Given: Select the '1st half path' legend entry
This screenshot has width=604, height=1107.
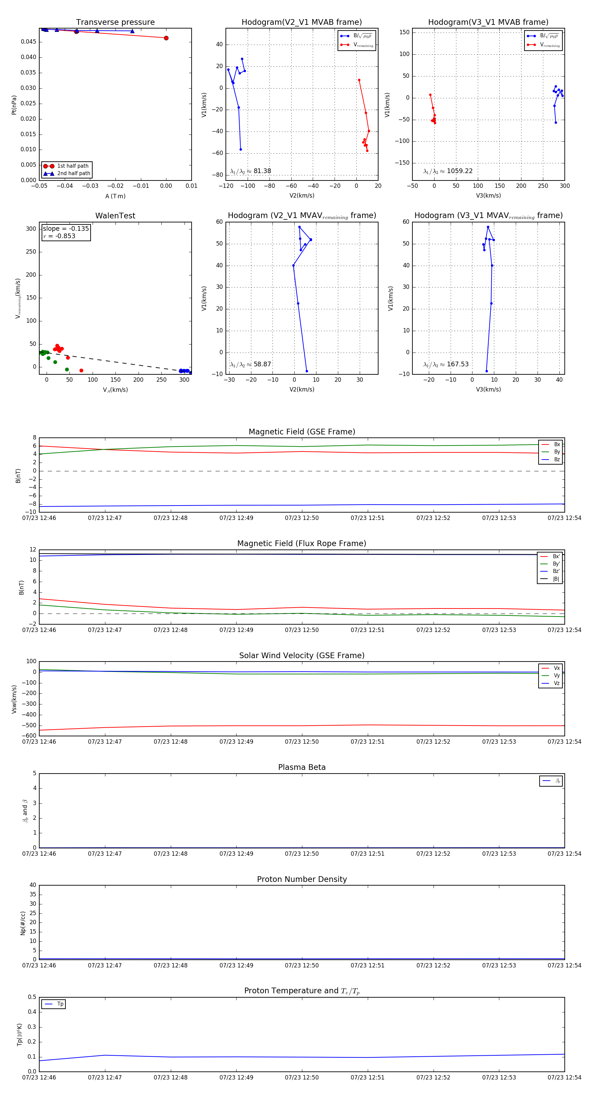Looking at the screenshot, I should (67, 166).
